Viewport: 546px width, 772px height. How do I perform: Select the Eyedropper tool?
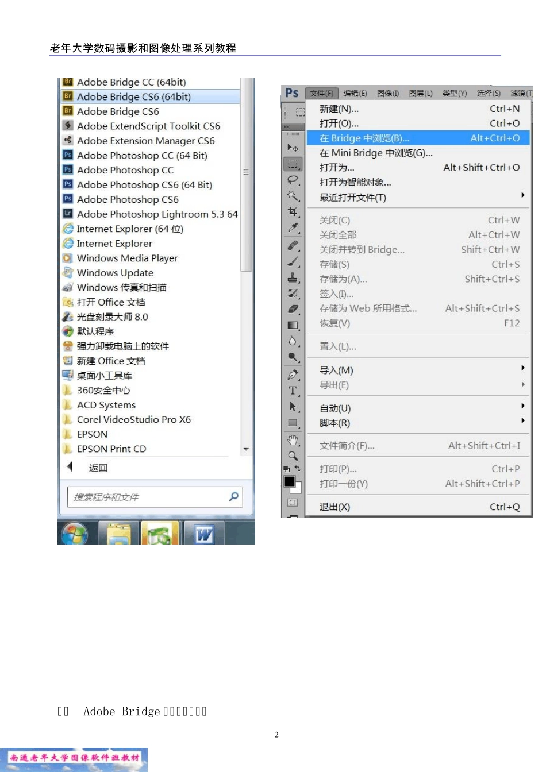(293, 228)
